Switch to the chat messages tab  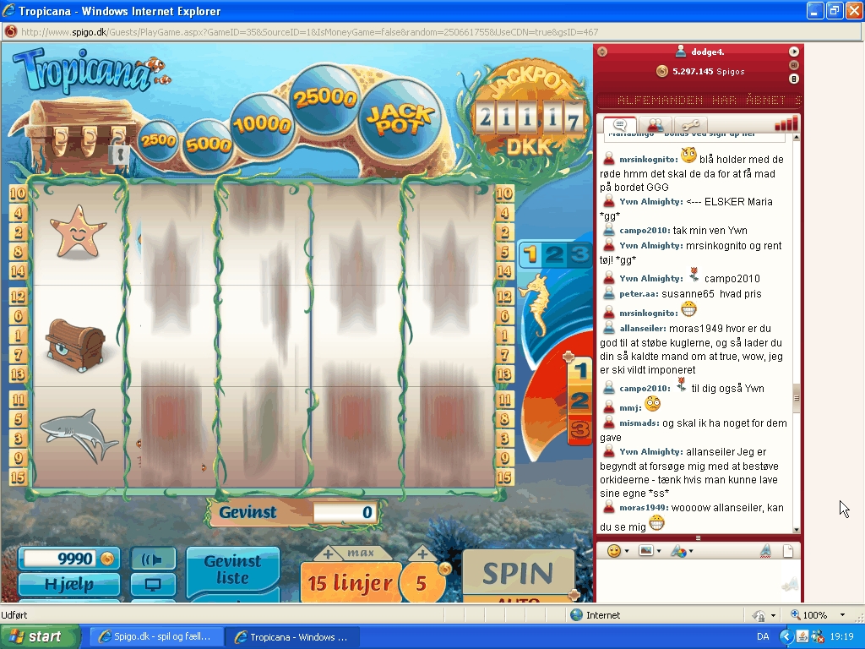click(619, 125)
